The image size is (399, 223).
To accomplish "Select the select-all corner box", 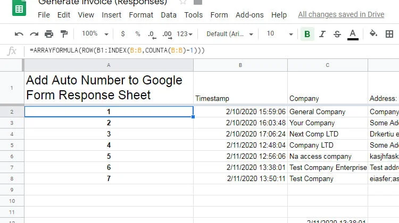I will [12, 65].
